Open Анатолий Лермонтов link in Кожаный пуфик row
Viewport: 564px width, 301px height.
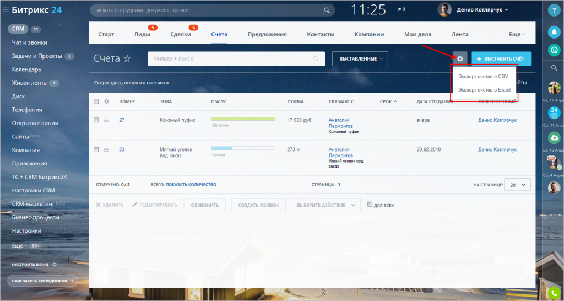pos(340,123)
